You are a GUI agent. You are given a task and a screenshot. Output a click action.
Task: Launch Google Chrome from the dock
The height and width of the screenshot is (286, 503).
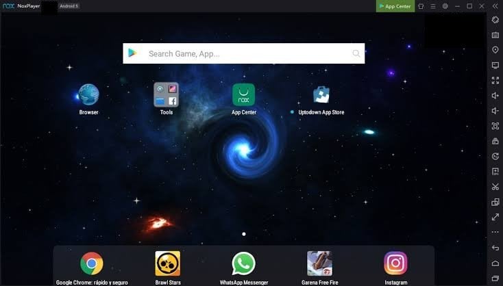[x=92, y=263]
